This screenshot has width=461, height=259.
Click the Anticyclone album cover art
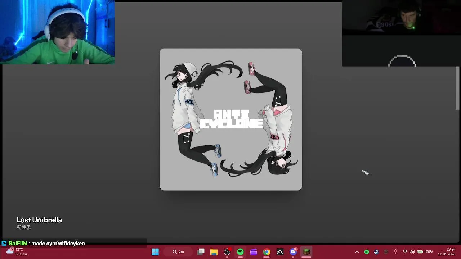coord(231,119)
